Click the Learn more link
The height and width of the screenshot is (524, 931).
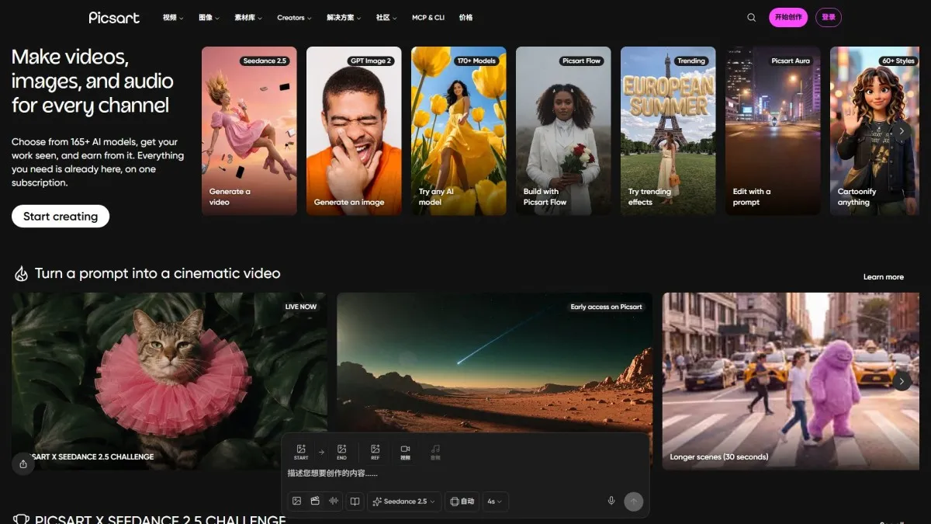coord(884,276)
